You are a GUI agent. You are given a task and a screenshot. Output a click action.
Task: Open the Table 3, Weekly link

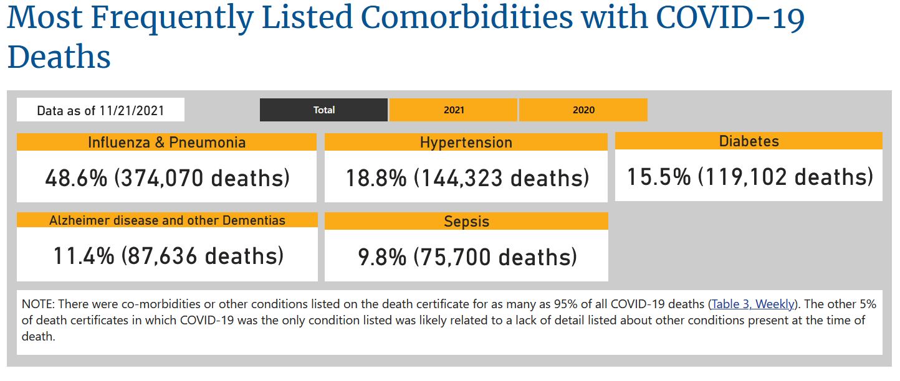[753, 304]
